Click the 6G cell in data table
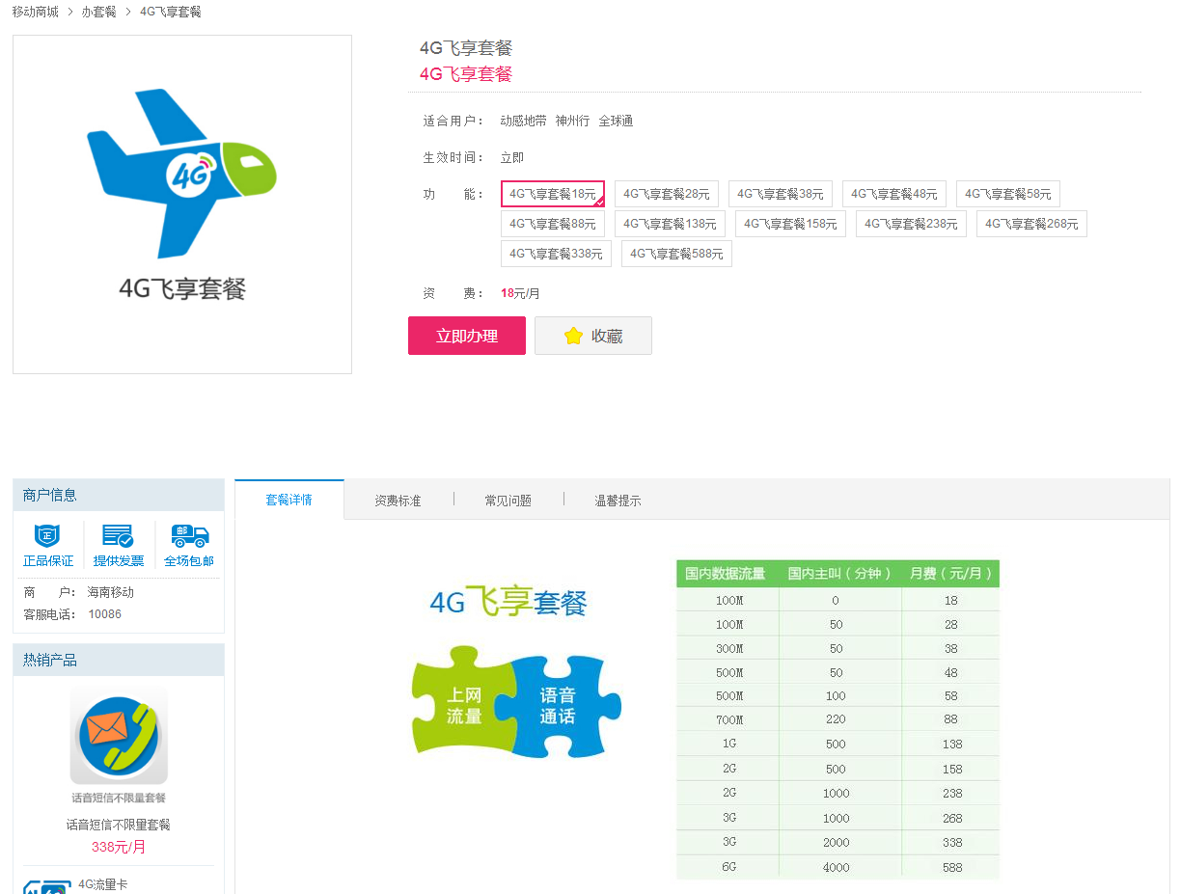Viewport: 1181px width, 894px height. pyautogui.click(x=729, y=867)
